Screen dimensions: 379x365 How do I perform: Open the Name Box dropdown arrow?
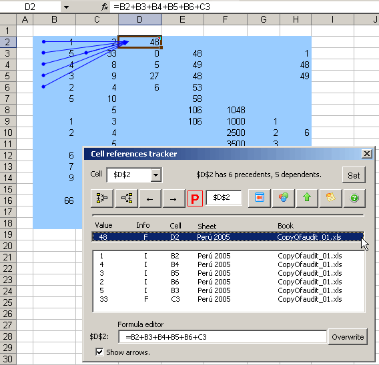(x=66, y=7)
